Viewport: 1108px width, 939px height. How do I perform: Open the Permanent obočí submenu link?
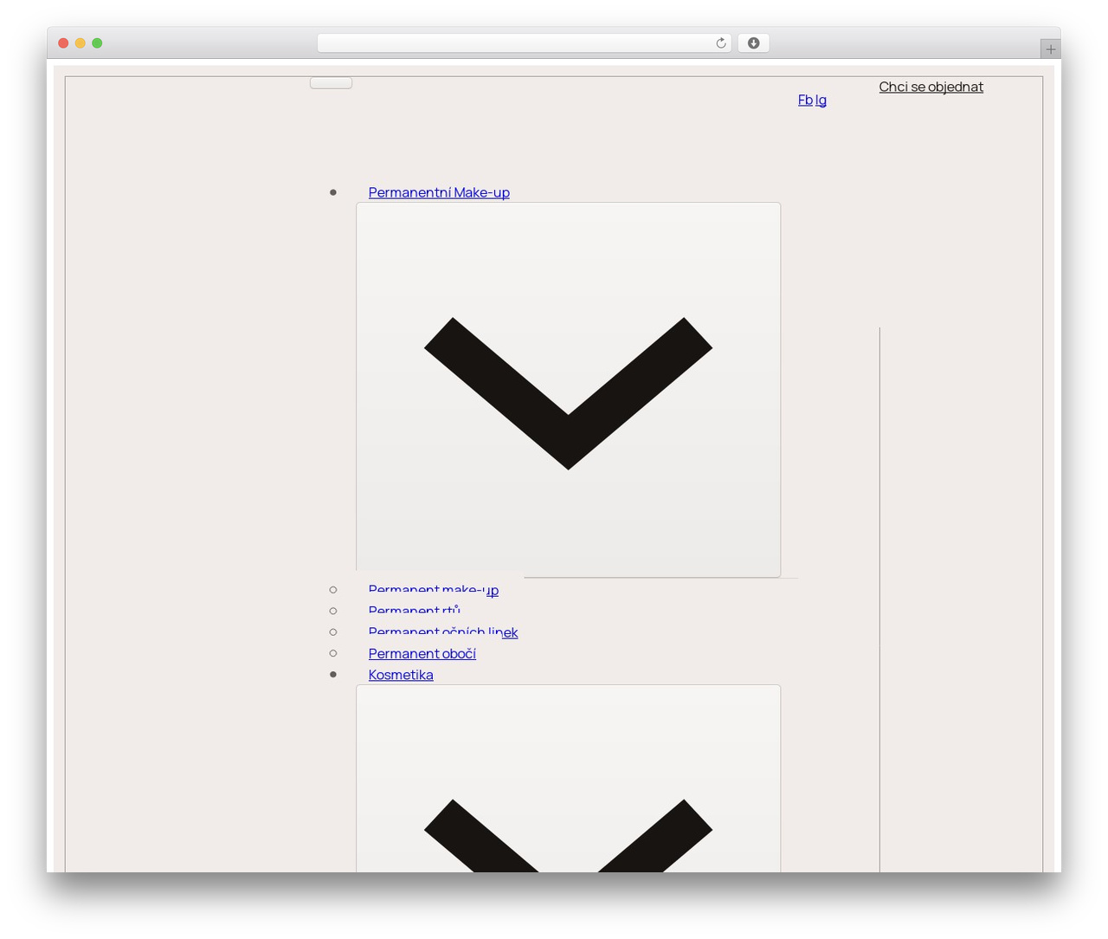[422, 653]
